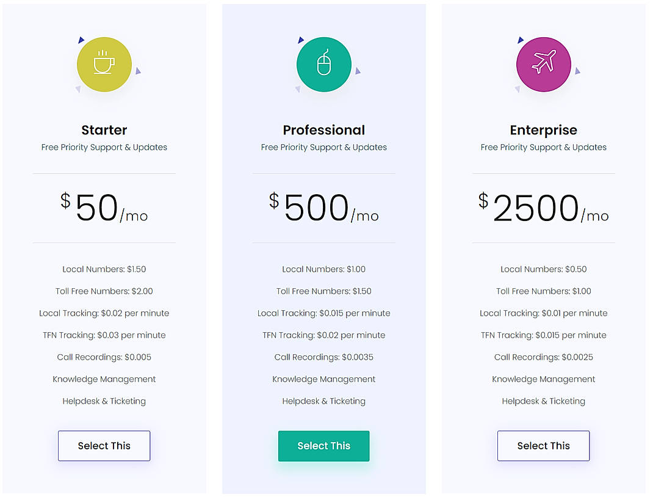Screen dimensions: 653x497
Task: Select Helpdesk & Ticketing under Enterprise
Action: coord(543,401)
